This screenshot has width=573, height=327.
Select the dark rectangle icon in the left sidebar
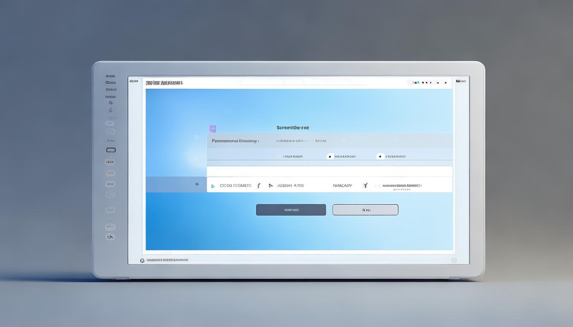[x=111, y=150]
